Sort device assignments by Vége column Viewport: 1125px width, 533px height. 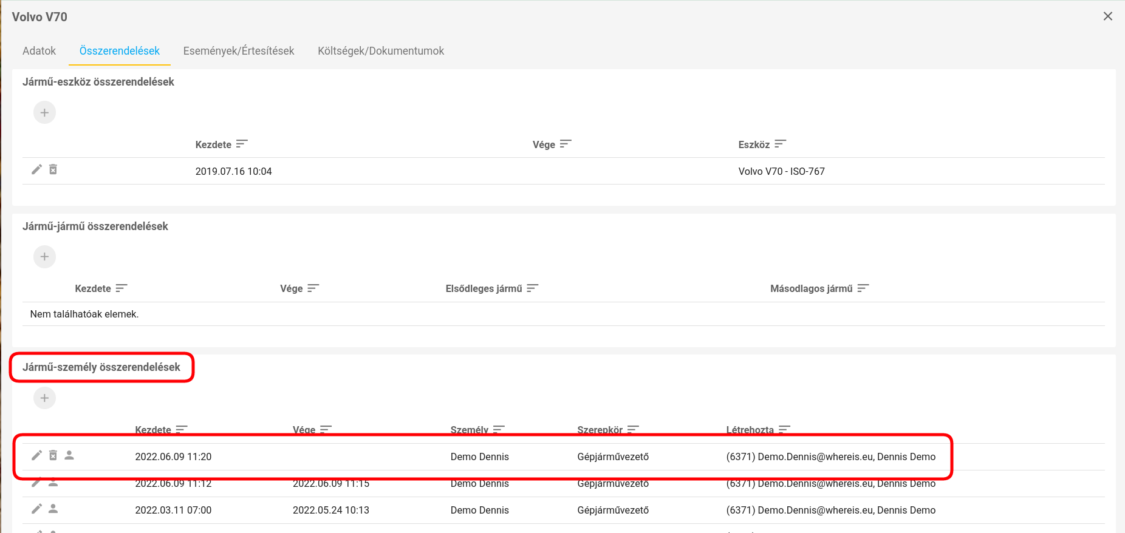(x=566, y=144)
